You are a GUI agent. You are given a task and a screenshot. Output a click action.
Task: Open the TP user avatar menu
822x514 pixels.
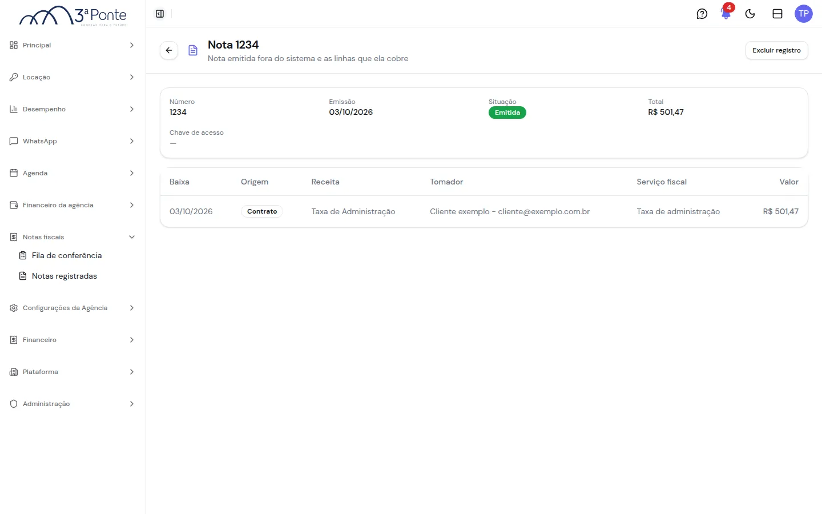[x=804, y=14]
